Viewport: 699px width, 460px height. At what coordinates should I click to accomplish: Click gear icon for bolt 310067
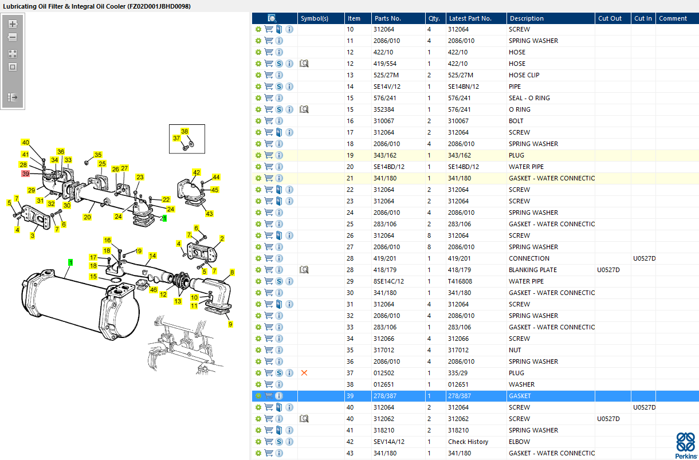click(258, 121)
